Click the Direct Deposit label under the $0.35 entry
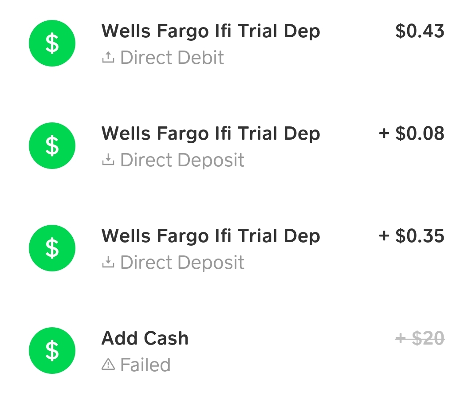The height and width of the screenshot is (404, 468). pos(182,263)
